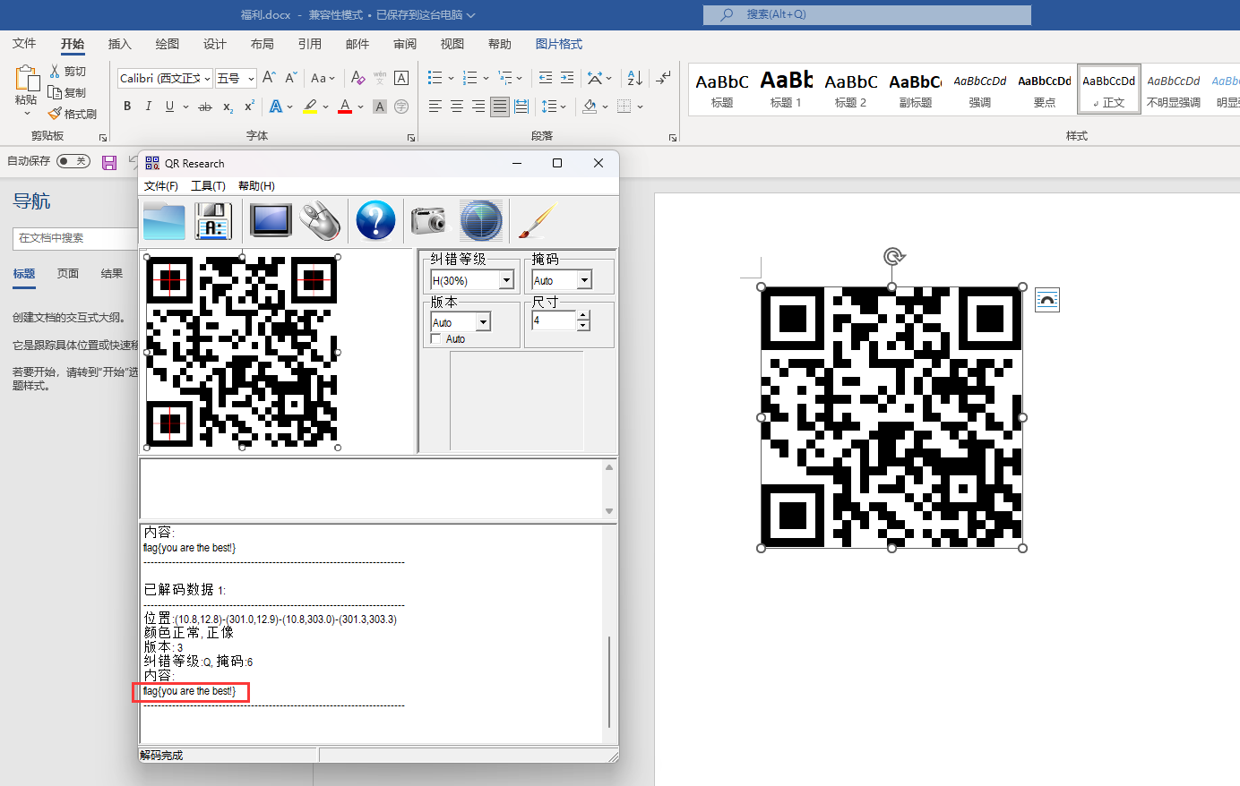Open shading fill color bucket
The image size is (1240, 786).
point(590,107)
